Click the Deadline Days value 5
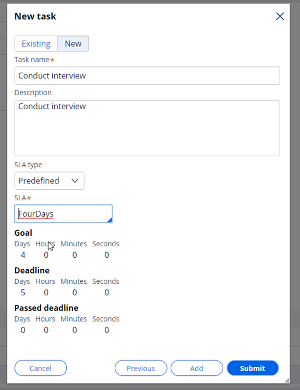Image resolution: width=300 pixels, height=390 pixels. coord(23,293)
